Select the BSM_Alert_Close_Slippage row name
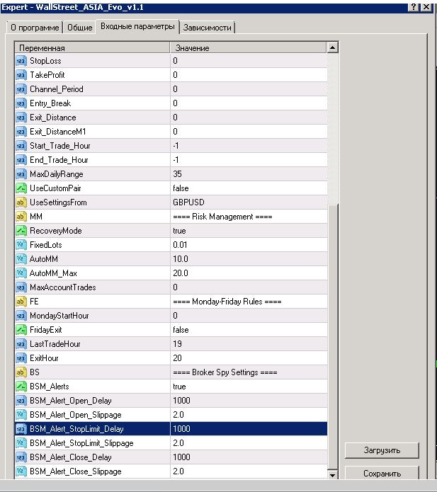This screenshot has height=492, width=437. click(76, 471)
